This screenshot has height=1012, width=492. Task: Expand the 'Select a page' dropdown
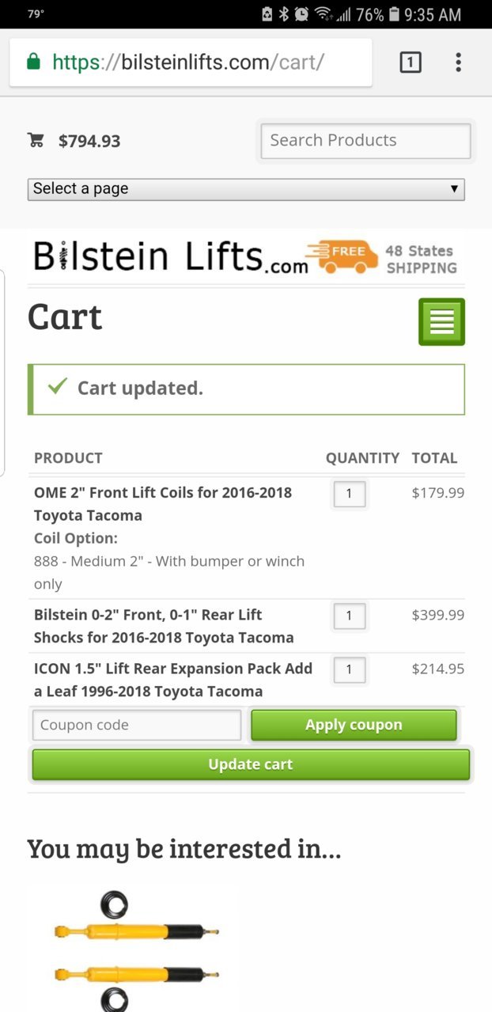pyautogui.click(x=246, y=189)
